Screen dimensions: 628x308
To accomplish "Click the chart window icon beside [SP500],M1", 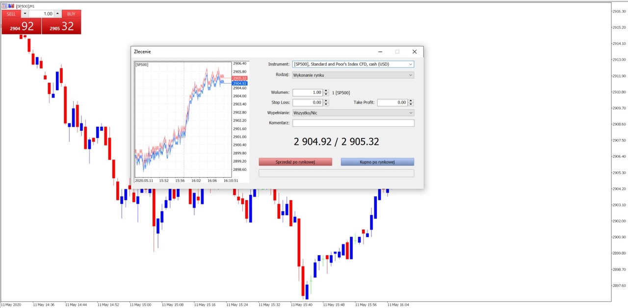I will [4, 6].
